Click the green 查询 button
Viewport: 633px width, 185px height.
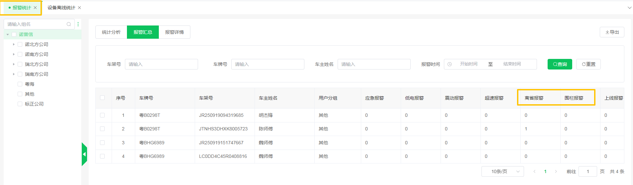tap(560, 64)
